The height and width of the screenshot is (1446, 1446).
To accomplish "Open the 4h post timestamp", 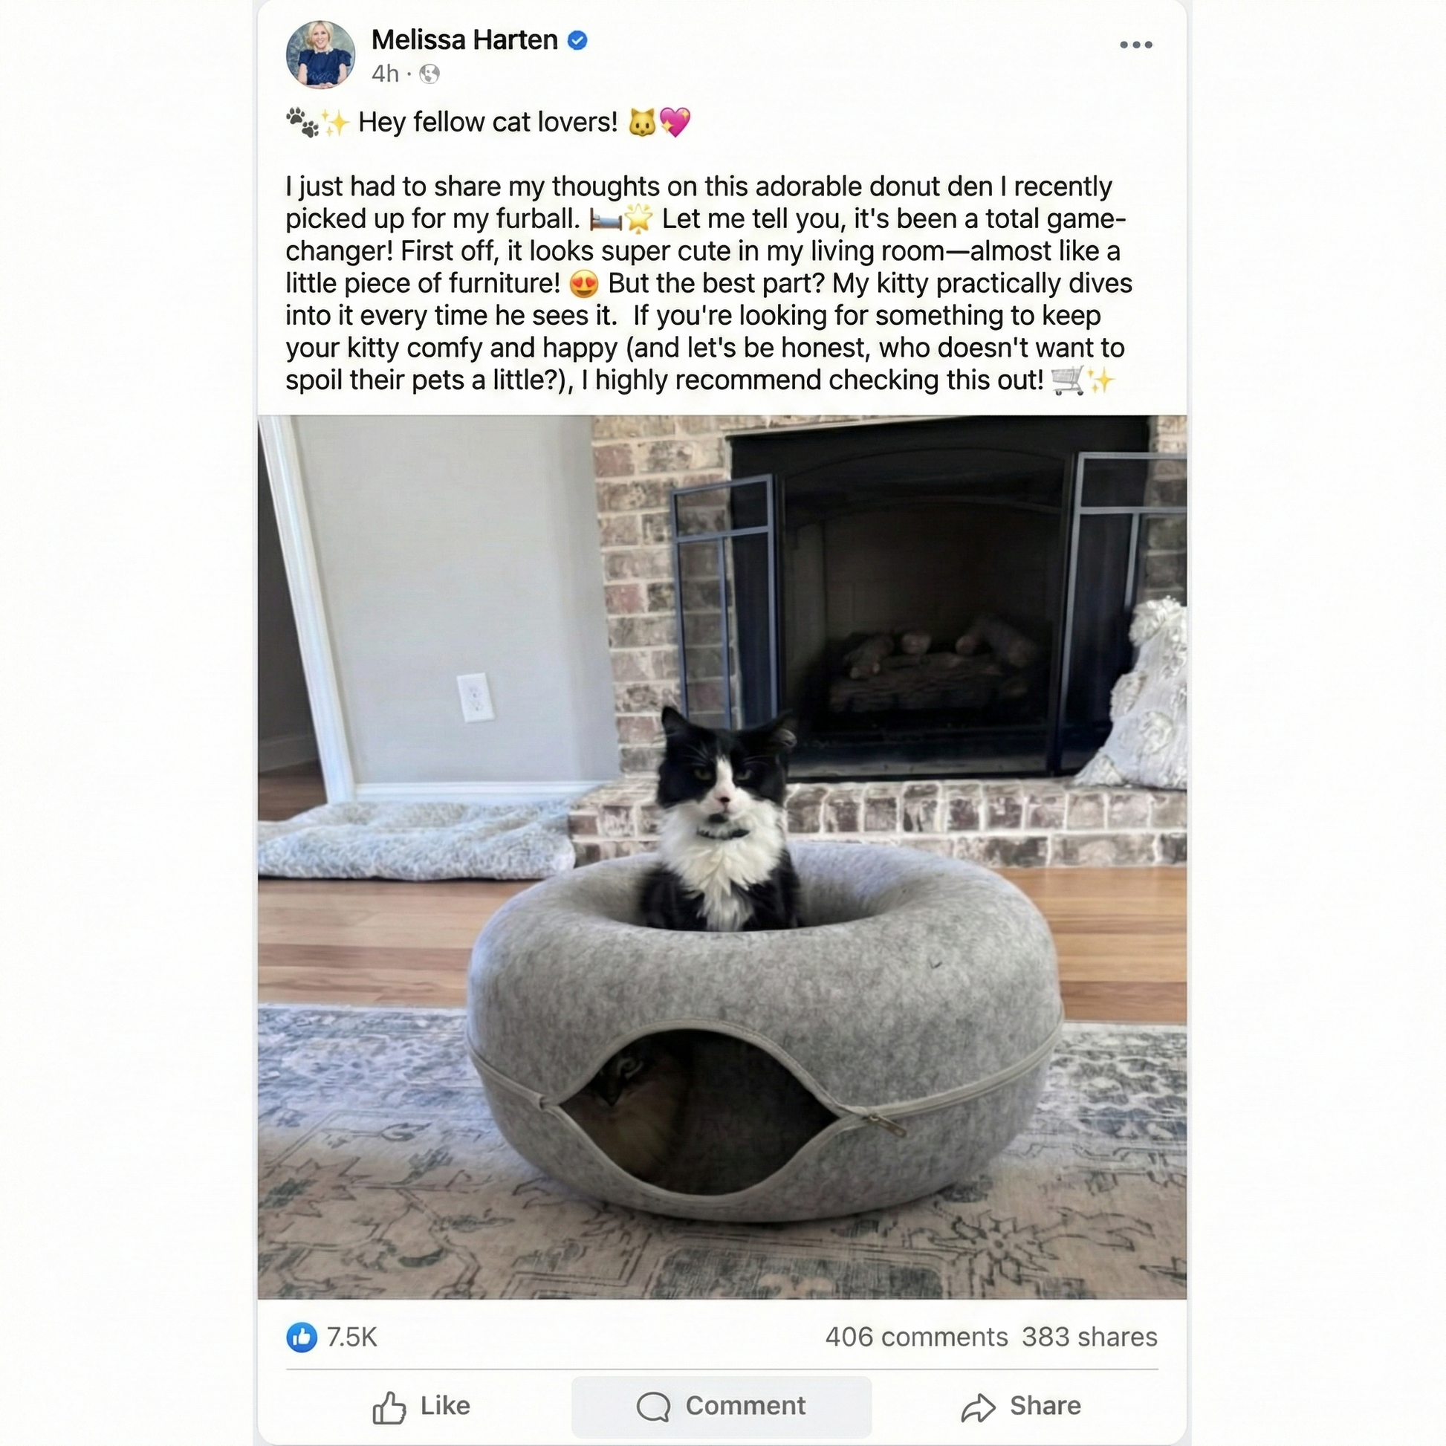I will [385, 74].
